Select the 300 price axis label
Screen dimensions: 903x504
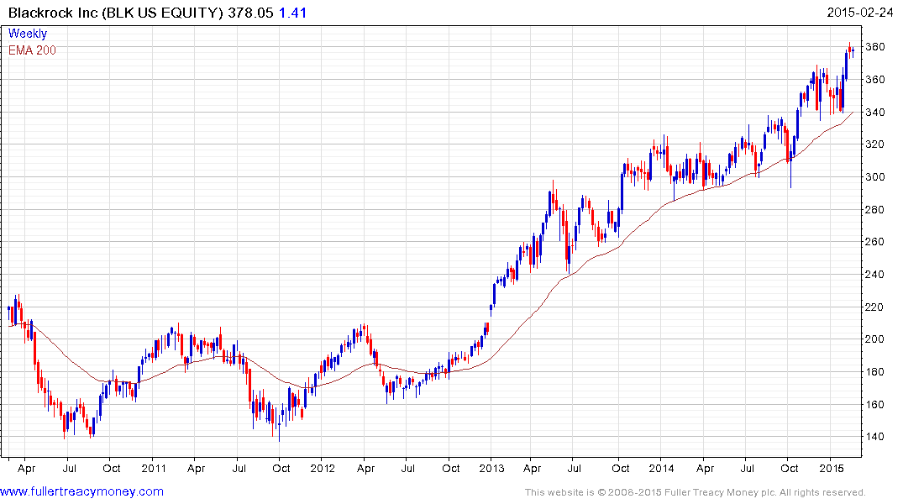pyautogui.click(x=875, y=177)
